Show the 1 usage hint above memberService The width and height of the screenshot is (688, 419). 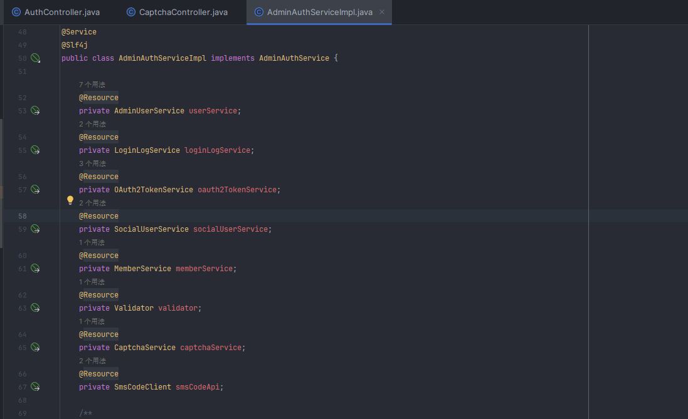point(92,242)
